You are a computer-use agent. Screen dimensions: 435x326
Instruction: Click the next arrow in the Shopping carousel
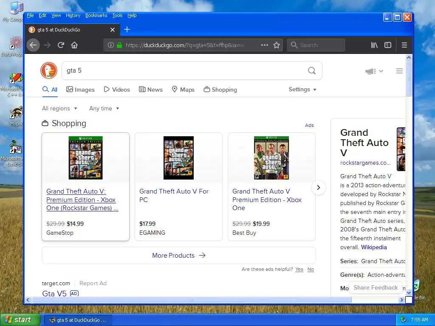tap(319, 187)
